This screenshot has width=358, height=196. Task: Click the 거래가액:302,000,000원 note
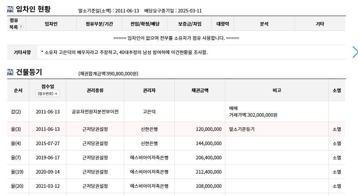pyautogui.click(x=253, y=115)
